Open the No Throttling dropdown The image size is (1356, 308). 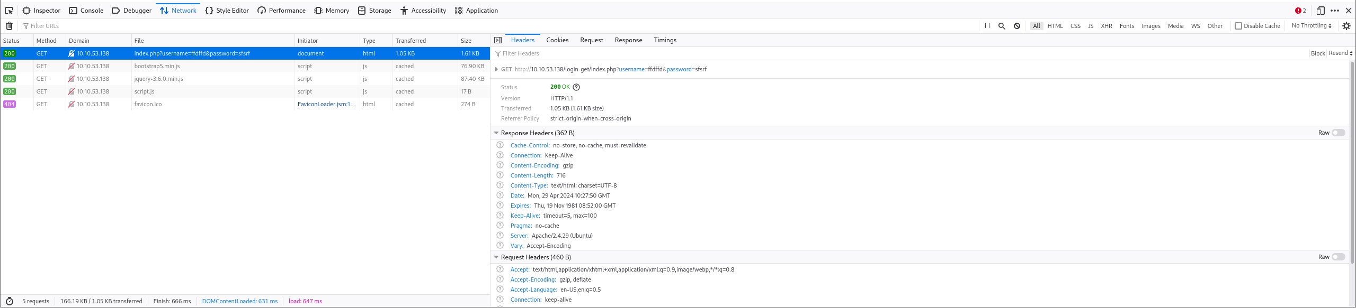tap(1312, 25)
